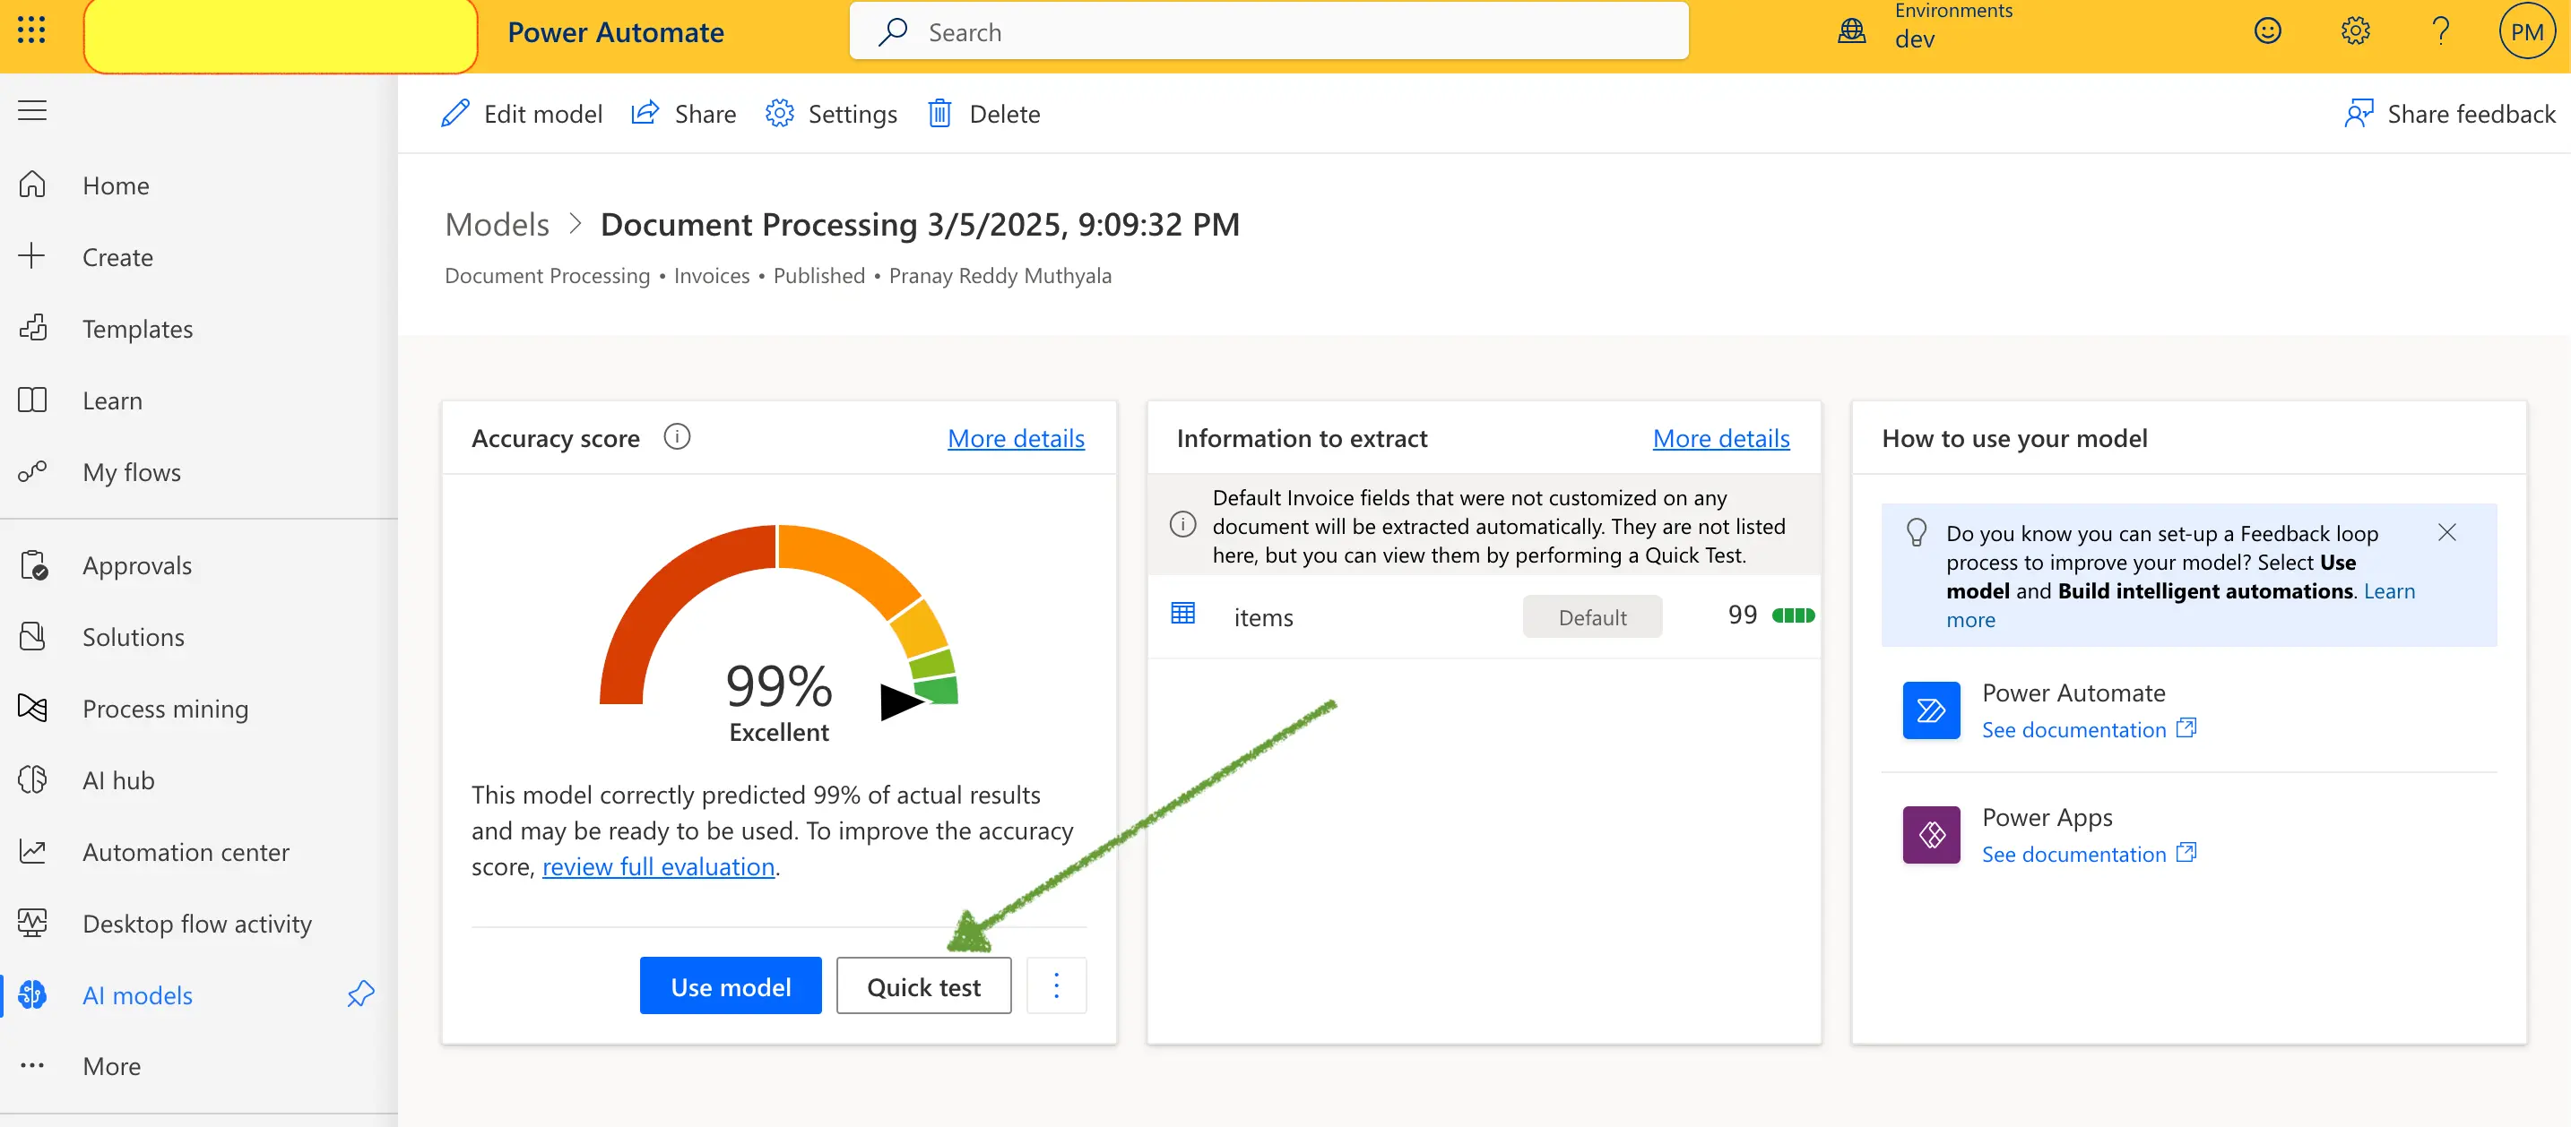2571x1127 pixels.
Task: Follow the review full evaluation link
Action: 658,866
